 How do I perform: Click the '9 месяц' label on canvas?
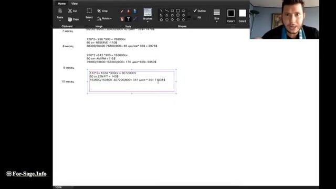pyautogui.click(x=69, y=68)
